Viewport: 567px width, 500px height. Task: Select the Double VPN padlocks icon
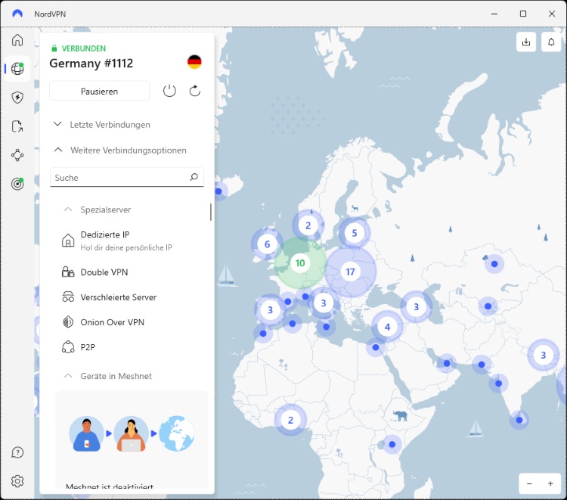(x=68, y=272)
